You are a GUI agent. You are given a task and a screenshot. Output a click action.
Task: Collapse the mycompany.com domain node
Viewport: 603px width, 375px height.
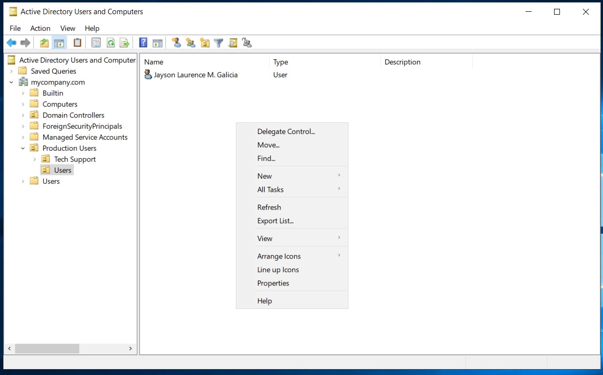click(11, 82)
